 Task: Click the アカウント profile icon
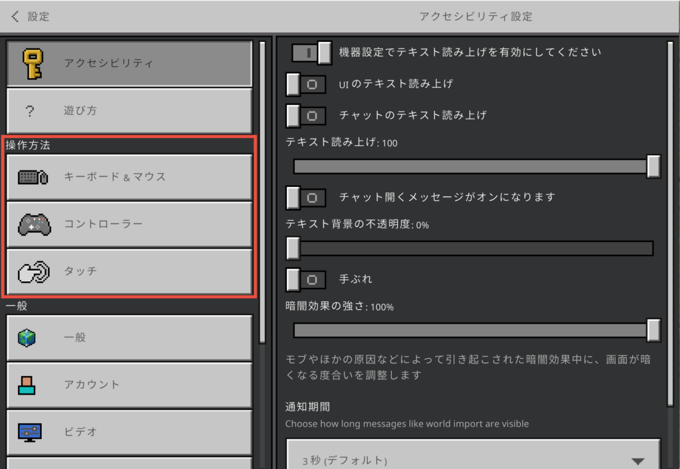coord(27,385)
